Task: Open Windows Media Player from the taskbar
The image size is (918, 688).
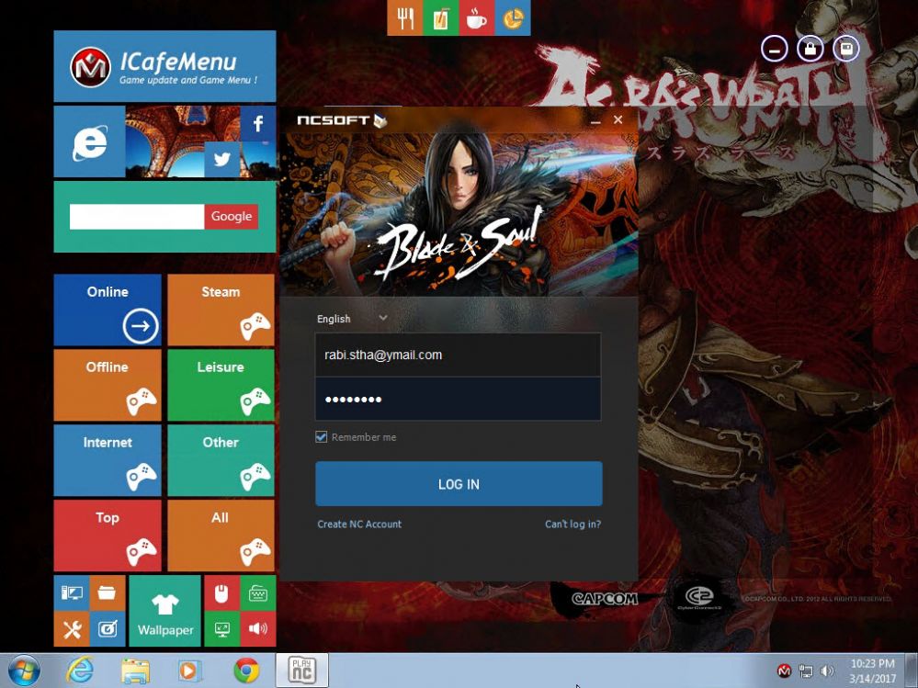Action: tap(189, 671)
